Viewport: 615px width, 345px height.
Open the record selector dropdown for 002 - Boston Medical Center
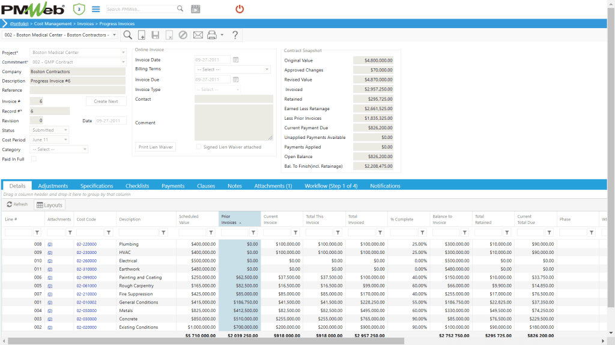point(114,35)
